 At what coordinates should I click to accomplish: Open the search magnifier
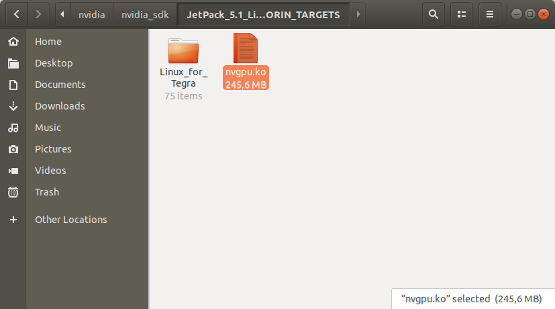pyautogui.click(x=434, y=14)
